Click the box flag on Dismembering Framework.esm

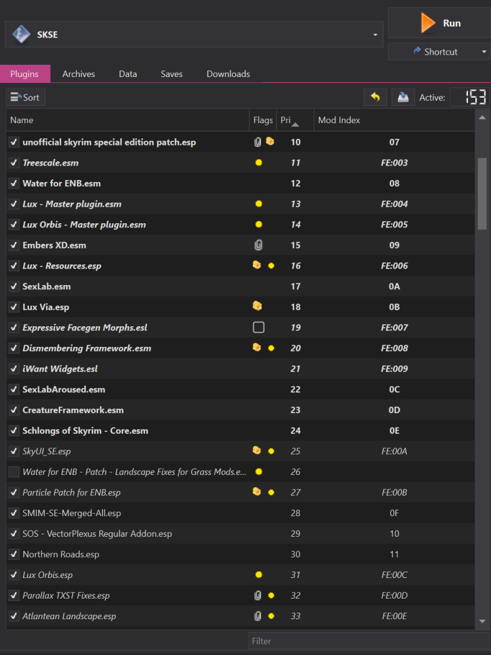click(x=257, y=347)
